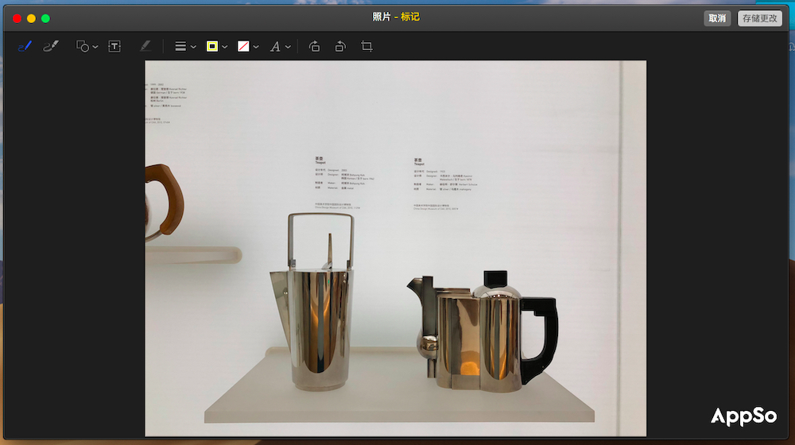Screen dimensions: 795x445
Task: Close the markup window with red button
Action: (17, 18)
